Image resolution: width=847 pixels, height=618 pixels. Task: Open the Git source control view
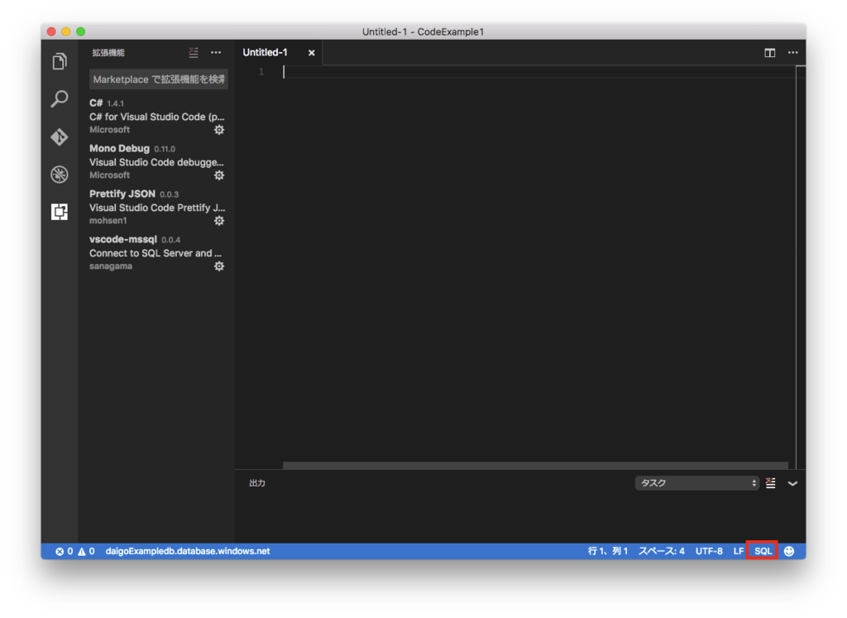60,137
